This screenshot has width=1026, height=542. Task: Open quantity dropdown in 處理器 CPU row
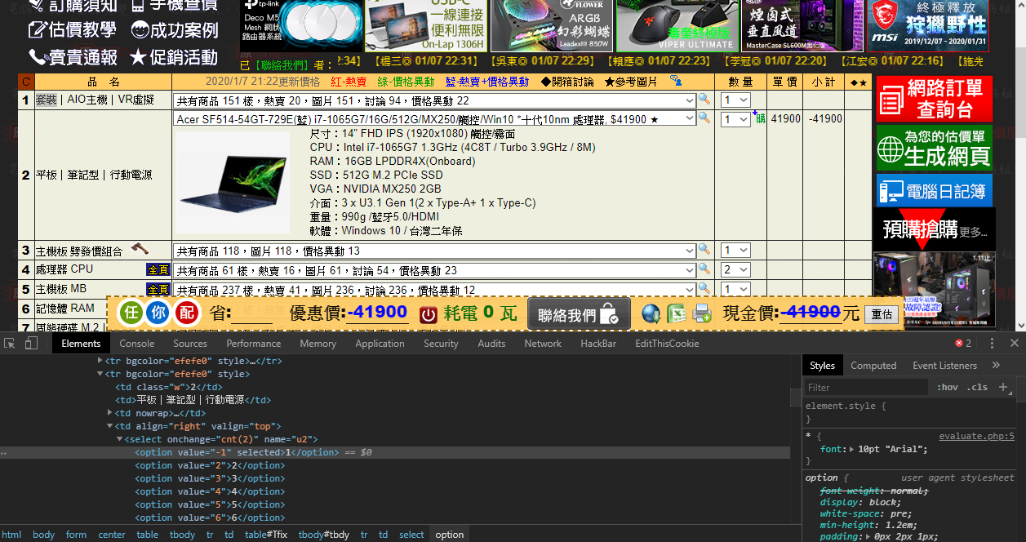tap(735, 270)
